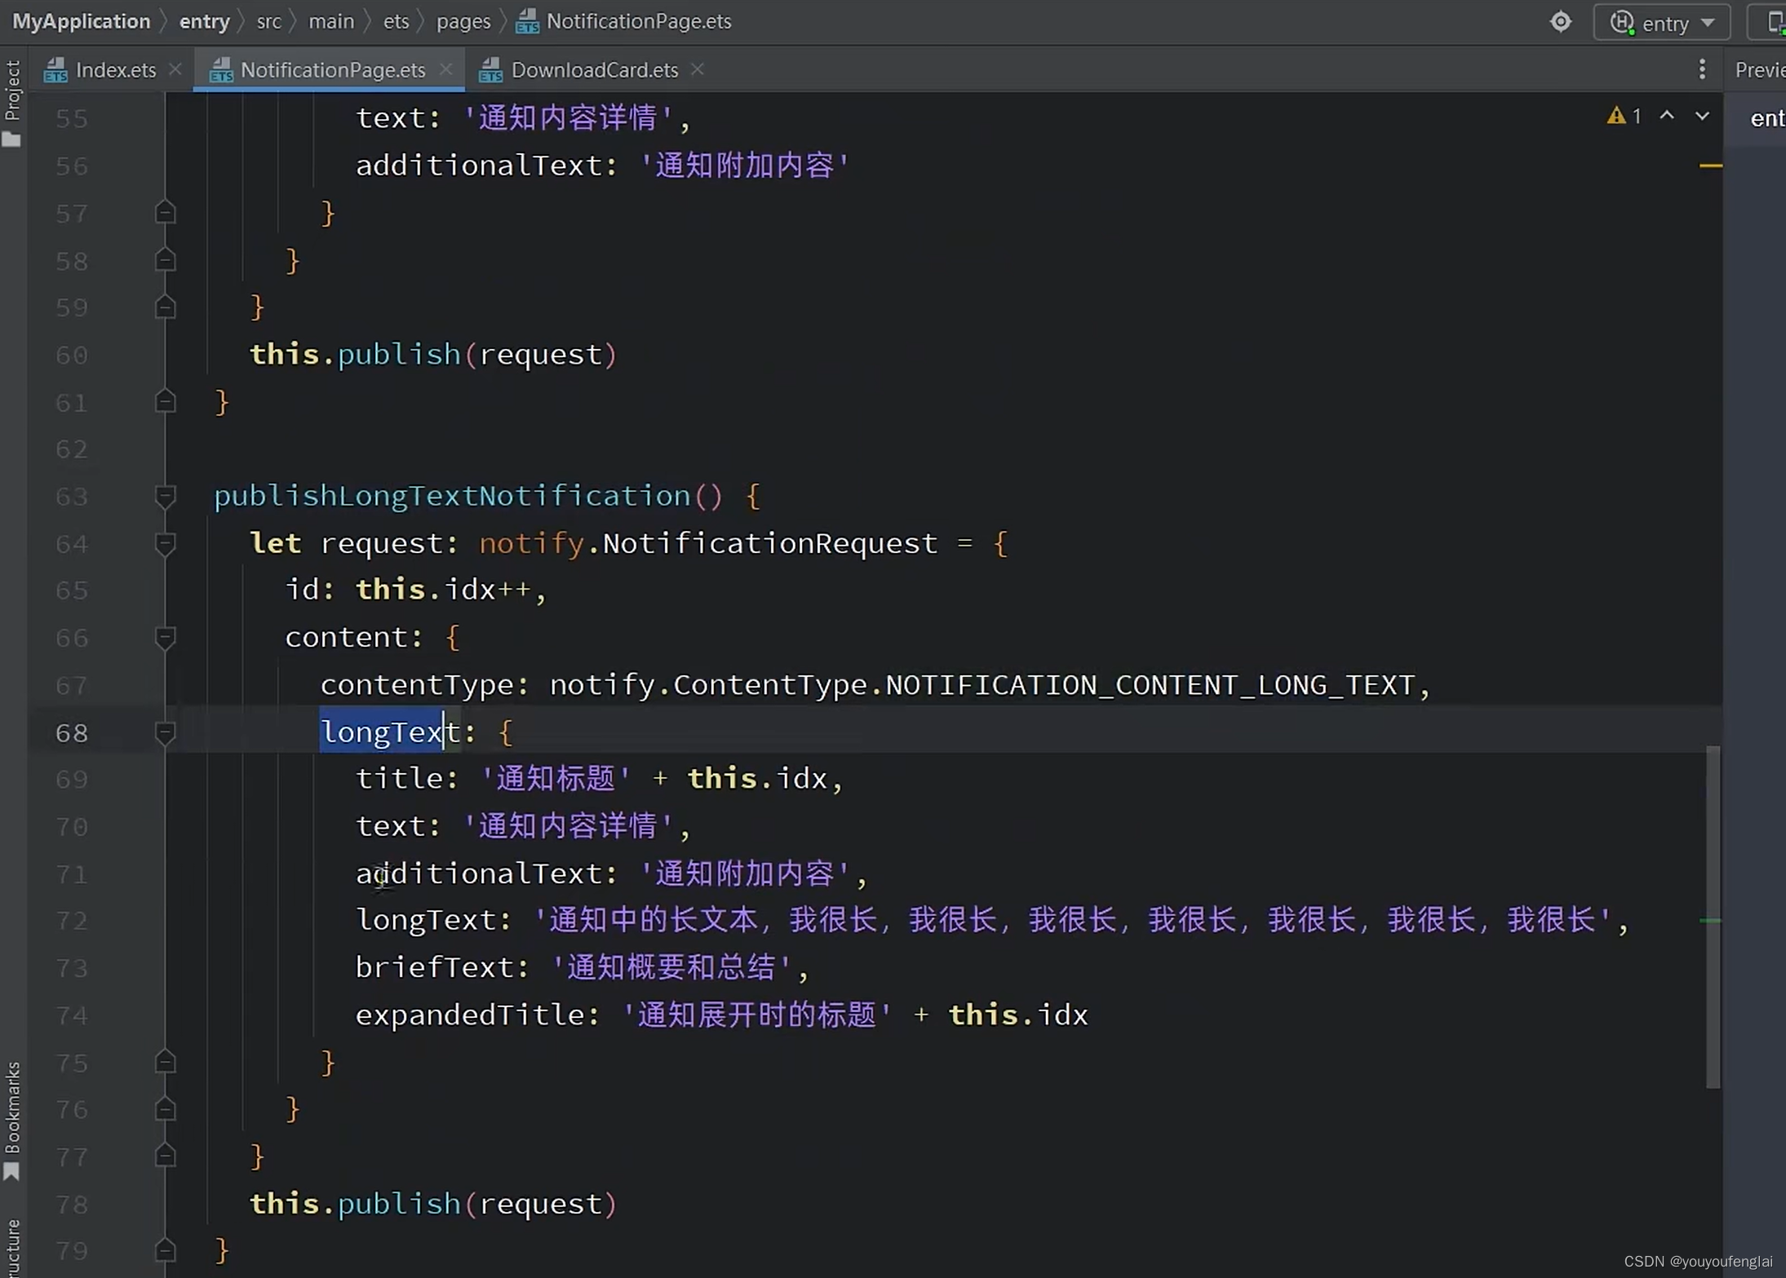
Task: Click fold end marker at line 76
Action: pos(165,1109)
